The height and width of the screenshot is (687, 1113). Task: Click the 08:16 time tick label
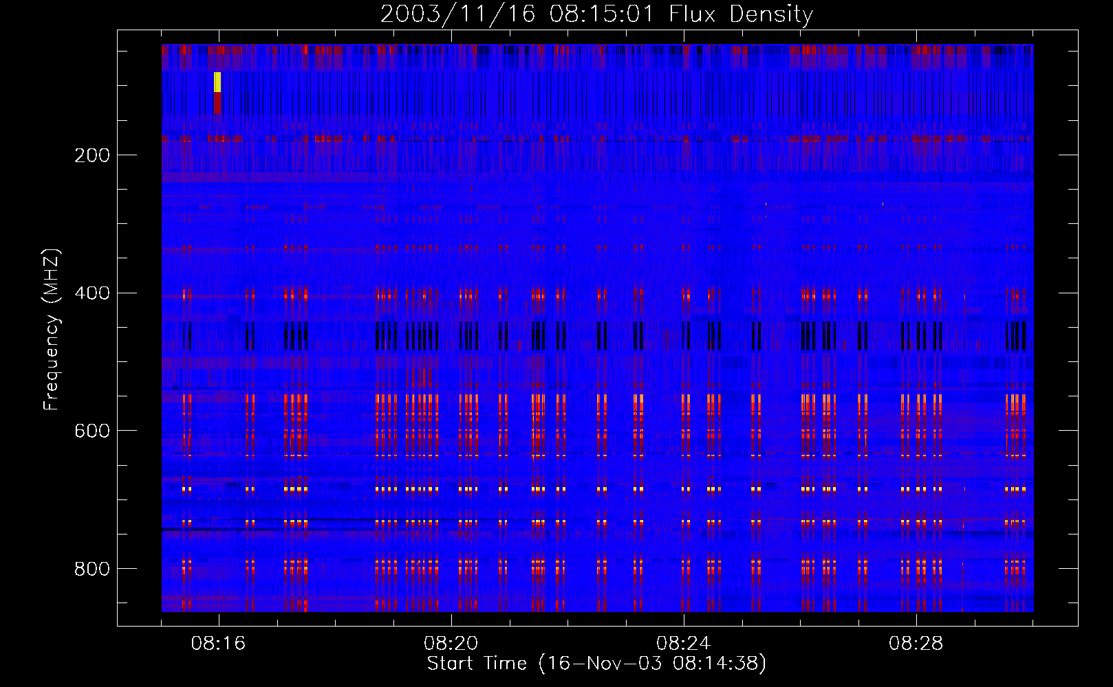218,644
